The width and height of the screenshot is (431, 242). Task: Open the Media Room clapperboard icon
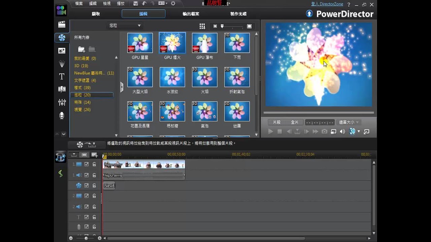pos(62,25)
